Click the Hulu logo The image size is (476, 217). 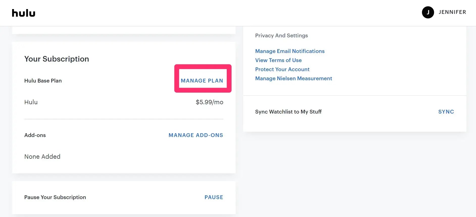coord(23,13)
